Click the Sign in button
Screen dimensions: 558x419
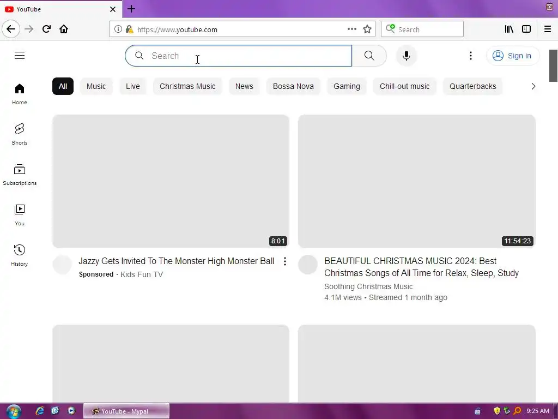coord(512,56)
